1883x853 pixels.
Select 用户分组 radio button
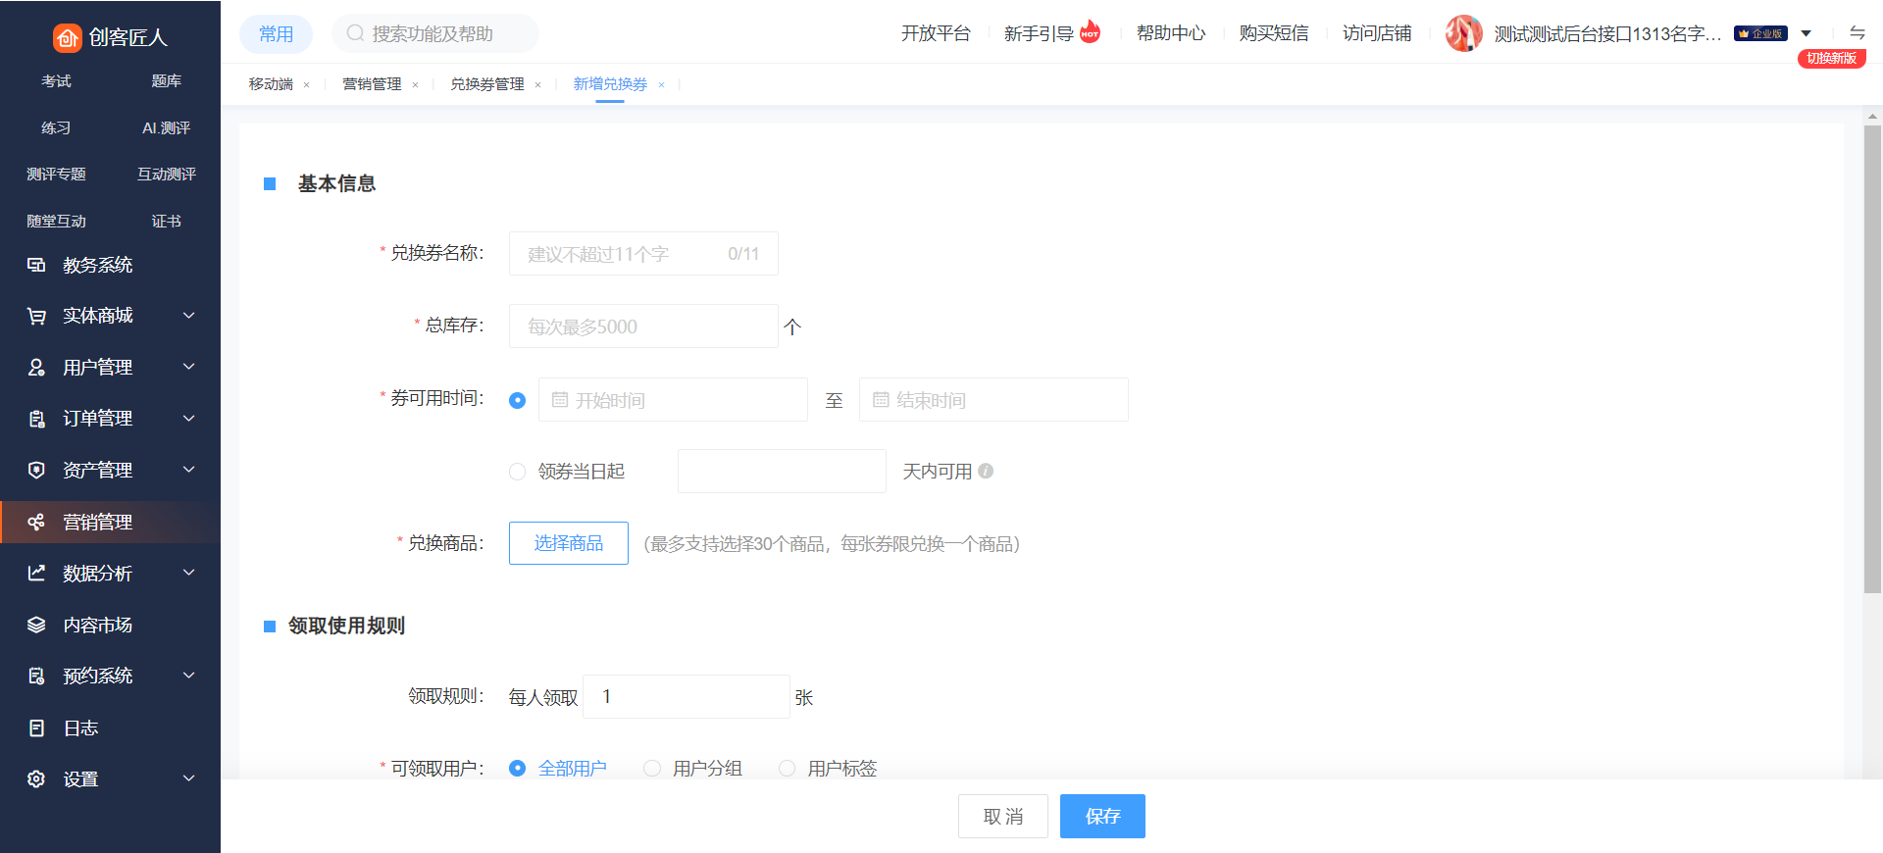pyautogui.click(x=652, y=768)
